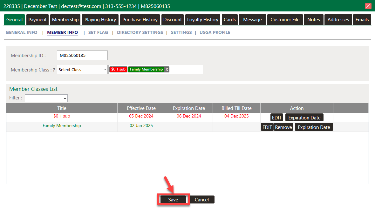The width and height of the screenshot is (375, 216).
Task: Remove the Family Membership class row
Action: point(283,127)
